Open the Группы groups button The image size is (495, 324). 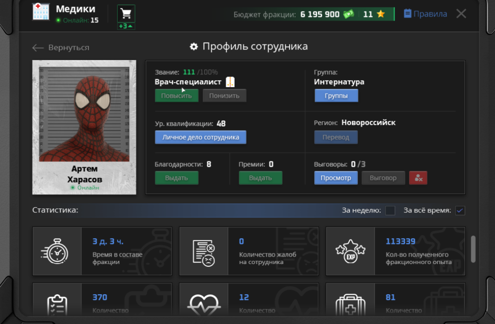336,95
